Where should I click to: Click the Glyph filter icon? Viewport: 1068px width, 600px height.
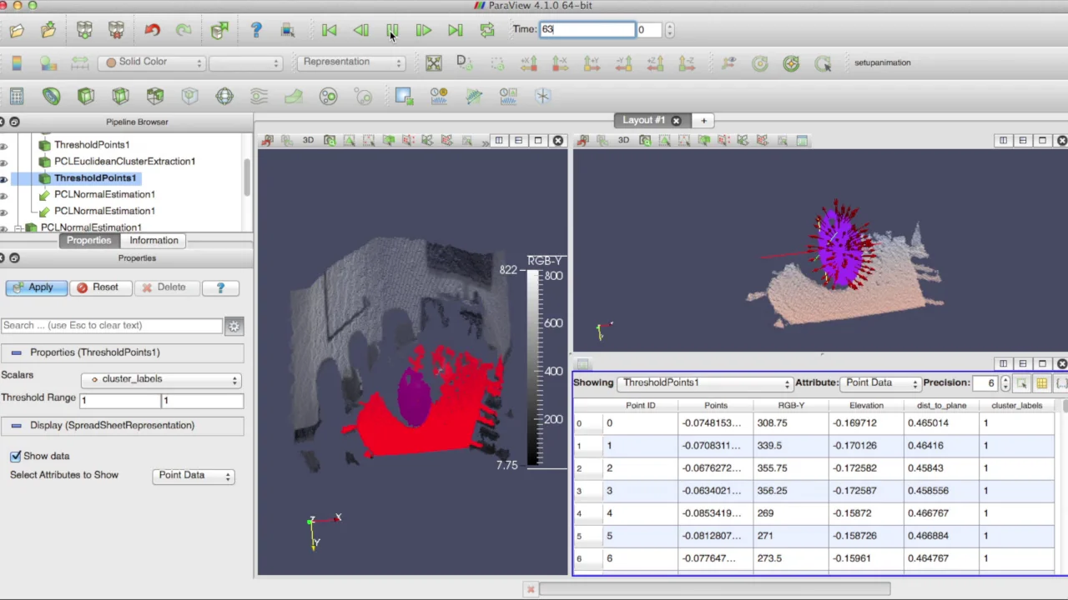click(224, 97)
